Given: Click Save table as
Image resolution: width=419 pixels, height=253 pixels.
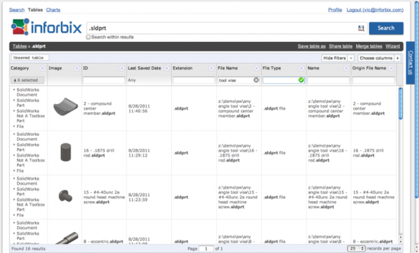Looking at the screenshot, I should tap(312, 46).
